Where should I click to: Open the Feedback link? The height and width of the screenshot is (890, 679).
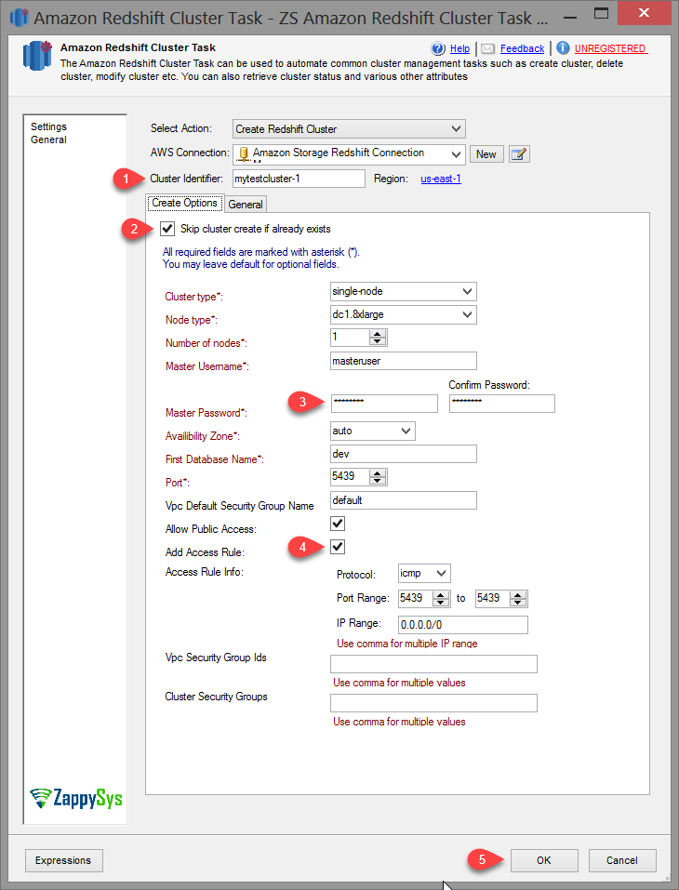(x=523, y=48)
